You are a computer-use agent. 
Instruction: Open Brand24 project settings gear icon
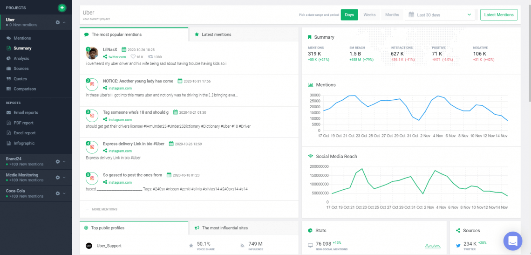tap(58, 161)
